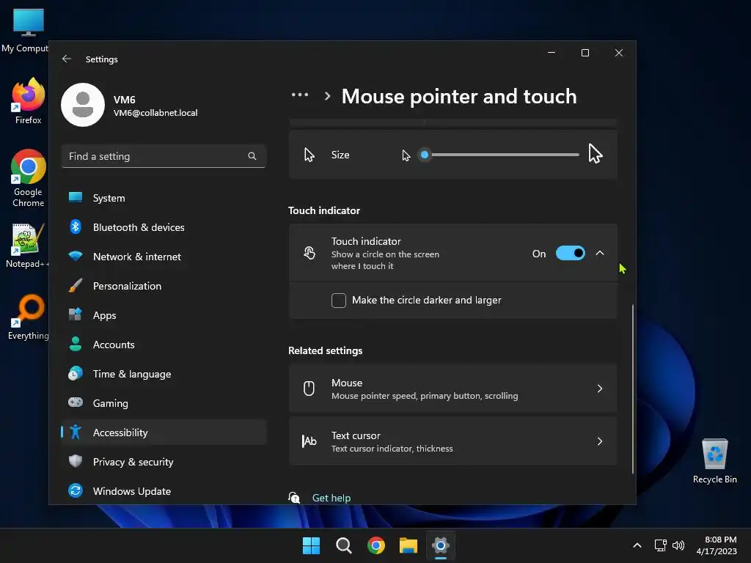Click the Windows Update refresh icon

(76, 490)
